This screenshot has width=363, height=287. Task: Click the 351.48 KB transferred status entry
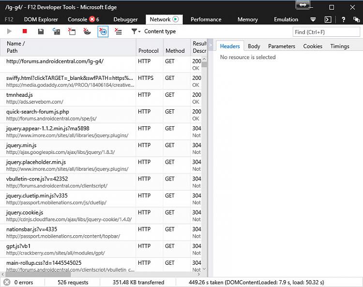(138, 282)
